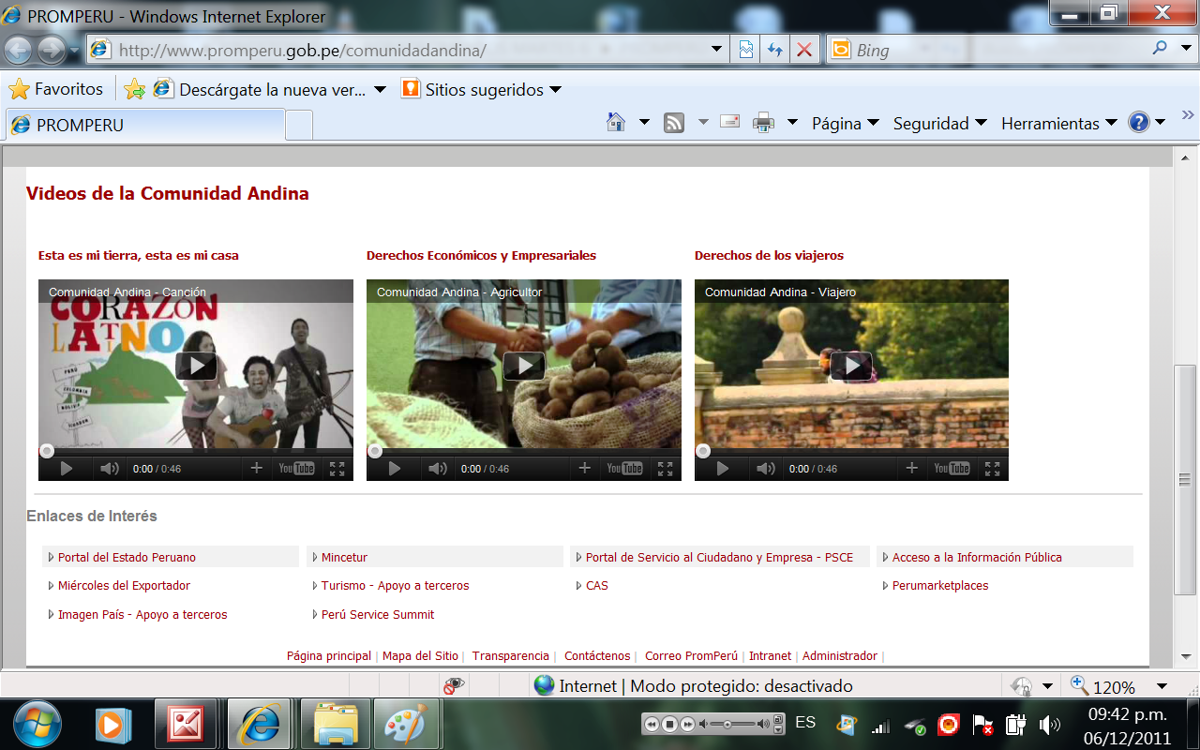Viewport: 1200px width, 750px height.
Task: Open the Seguridad menu
Action: (x=940, y=123)
